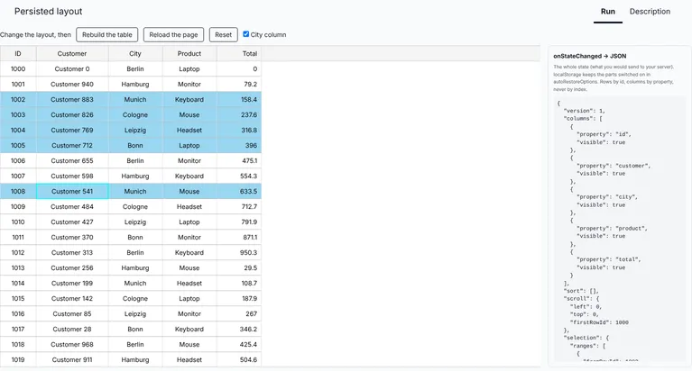
Task: Select the Customer 199 cell
Action: 72,284
